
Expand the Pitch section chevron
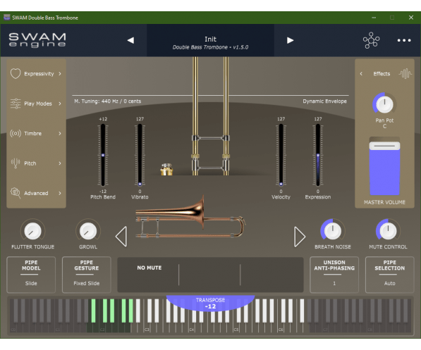click(x=60, y=163)
